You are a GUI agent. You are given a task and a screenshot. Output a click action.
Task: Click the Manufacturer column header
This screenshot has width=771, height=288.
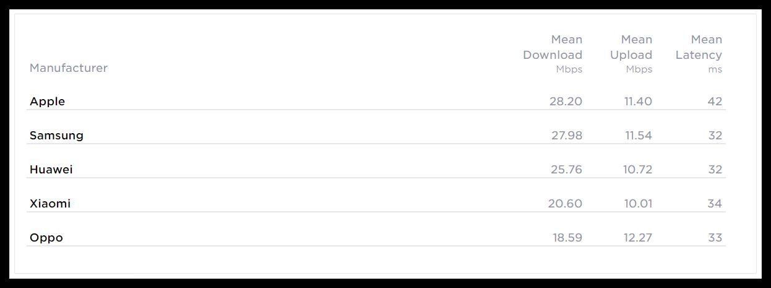[x=69, y=68]
